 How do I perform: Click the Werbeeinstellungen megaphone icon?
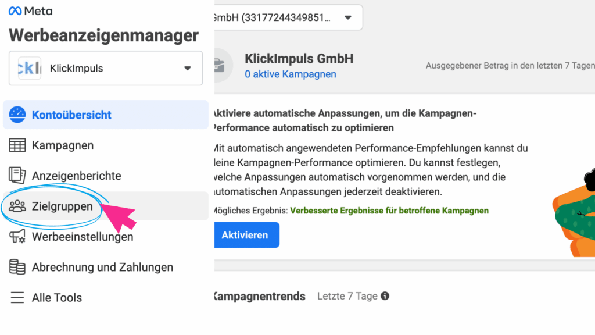(x=17, y=237)
